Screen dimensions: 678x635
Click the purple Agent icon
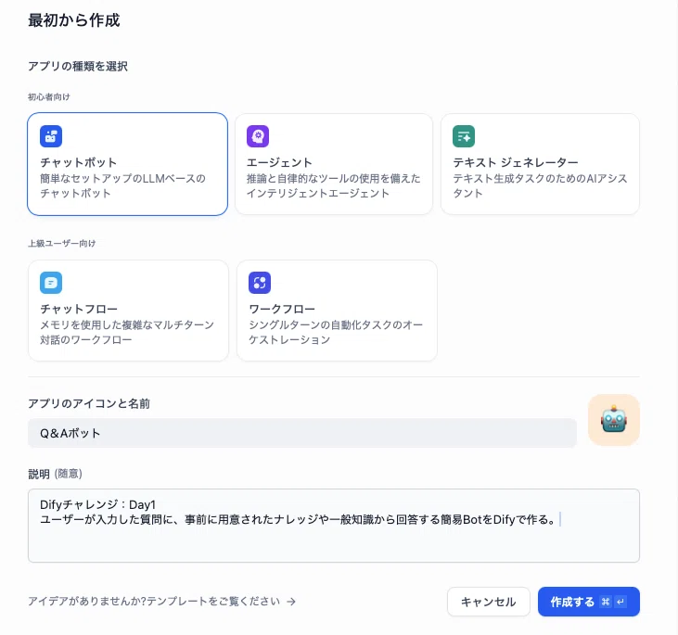[x=258, y=136]
